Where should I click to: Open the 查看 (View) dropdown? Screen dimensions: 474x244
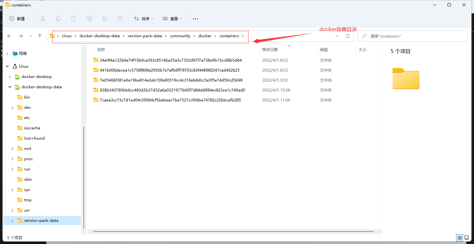pyautogui.click(x=172, y=19)
